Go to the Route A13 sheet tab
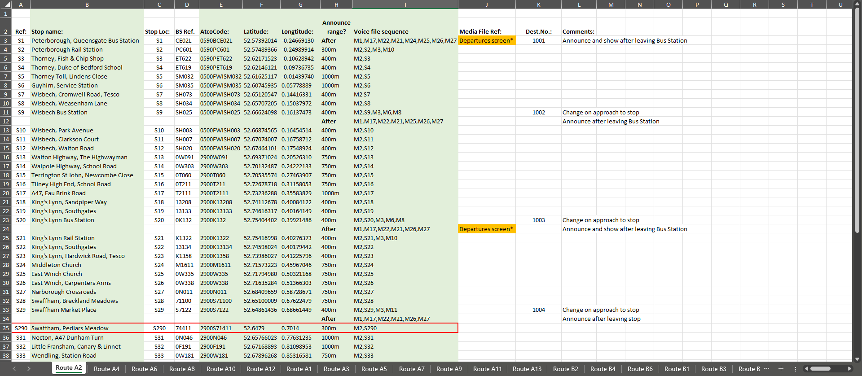The image size is (862, 376). click(527, 369)
